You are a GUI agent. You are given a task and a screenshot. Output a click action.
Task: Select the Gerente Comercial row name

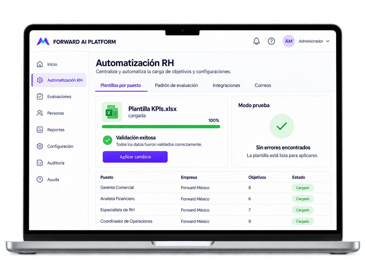[117, 187]
